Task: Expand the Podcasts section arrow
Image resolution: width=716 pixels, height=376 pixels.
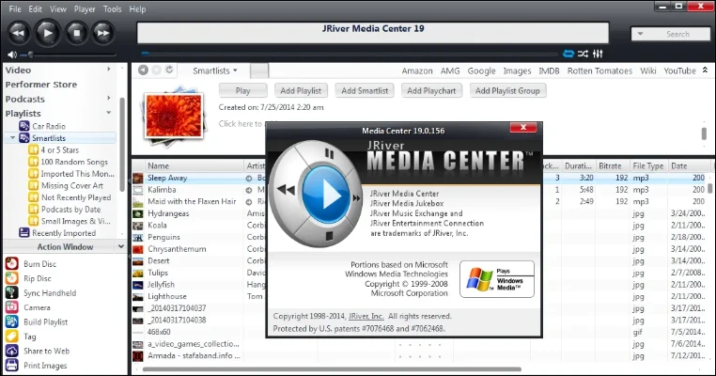Action: (109, 98)
